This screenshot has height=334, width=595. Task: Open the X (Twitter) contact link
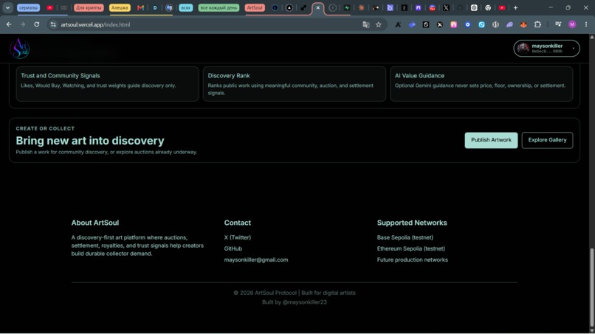[237, 237]
